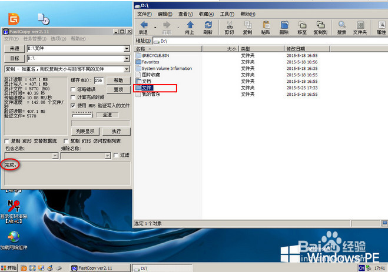388x272 pixels.
Task: Open the Search magnifier tool
Action: [341, 28]
